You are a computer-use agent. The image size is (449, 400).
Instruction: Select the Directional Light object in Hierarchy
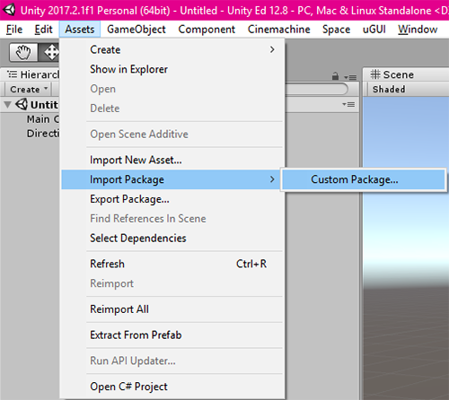coord(43,134)
